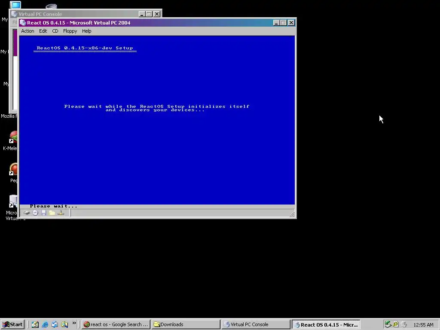The height and width of the screenshot is (330, 440).
Task: Click the floppy disk status icon
Action: tap(44, 213)
